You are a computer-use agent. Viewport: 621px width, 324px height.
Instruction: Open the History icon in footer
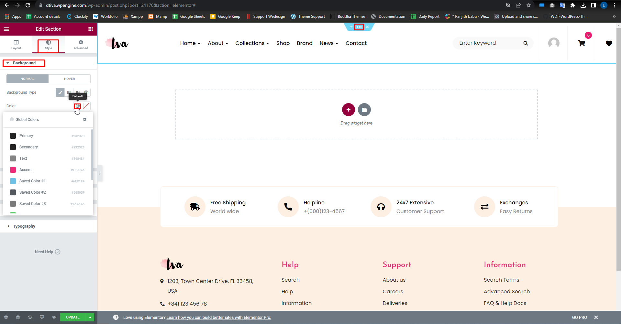click(30, 318)
